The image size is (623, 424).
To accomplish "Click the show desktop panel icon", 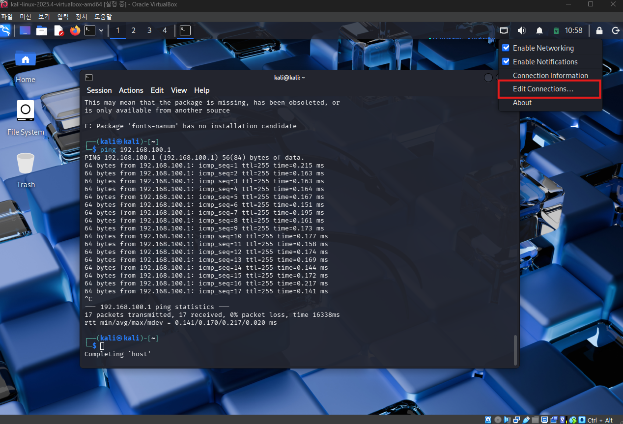I will (25, 30).
